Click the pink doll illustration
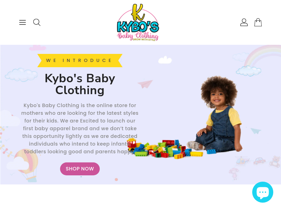The height and width of the screenshot is (210, 281). [x=234, y=173]
